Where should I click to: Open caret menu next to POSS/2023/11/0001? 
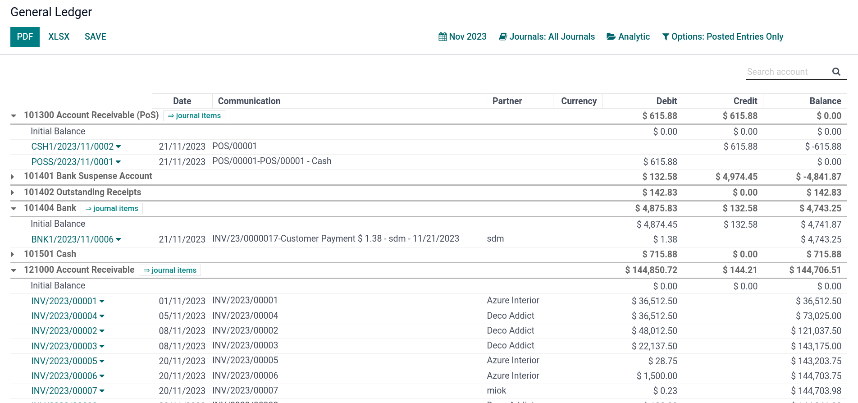(x=118, y=162)
